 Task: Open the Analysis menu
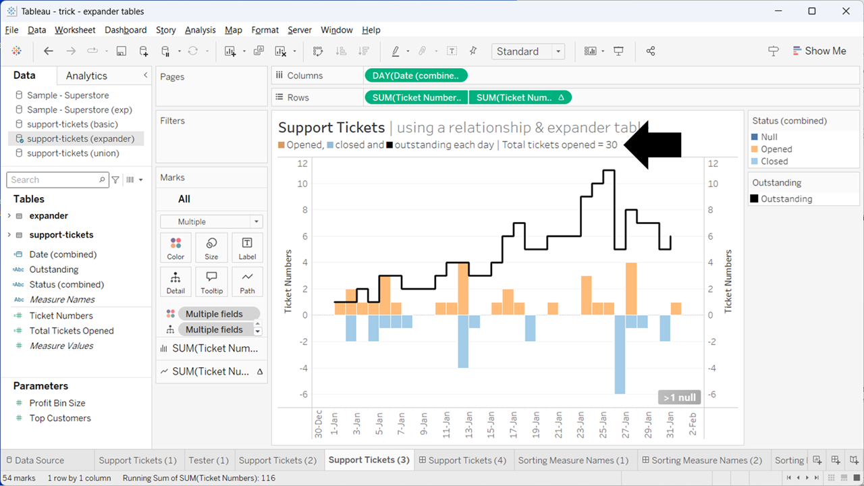click(200, 30)
